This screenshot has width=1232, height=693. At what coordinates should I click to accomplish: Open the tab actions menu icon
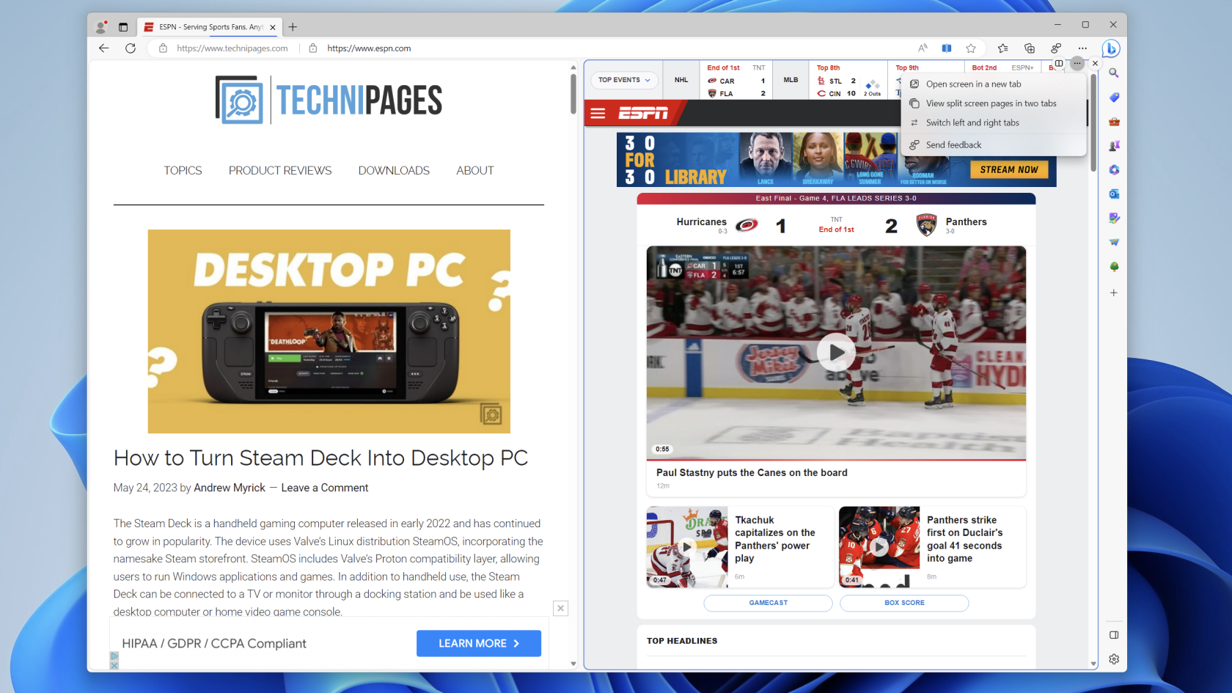(123, 27)
